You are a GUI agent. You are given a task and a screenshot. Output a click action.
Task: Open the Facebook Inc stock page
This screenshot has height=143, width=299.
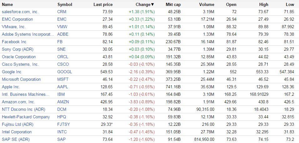point(14,42)
